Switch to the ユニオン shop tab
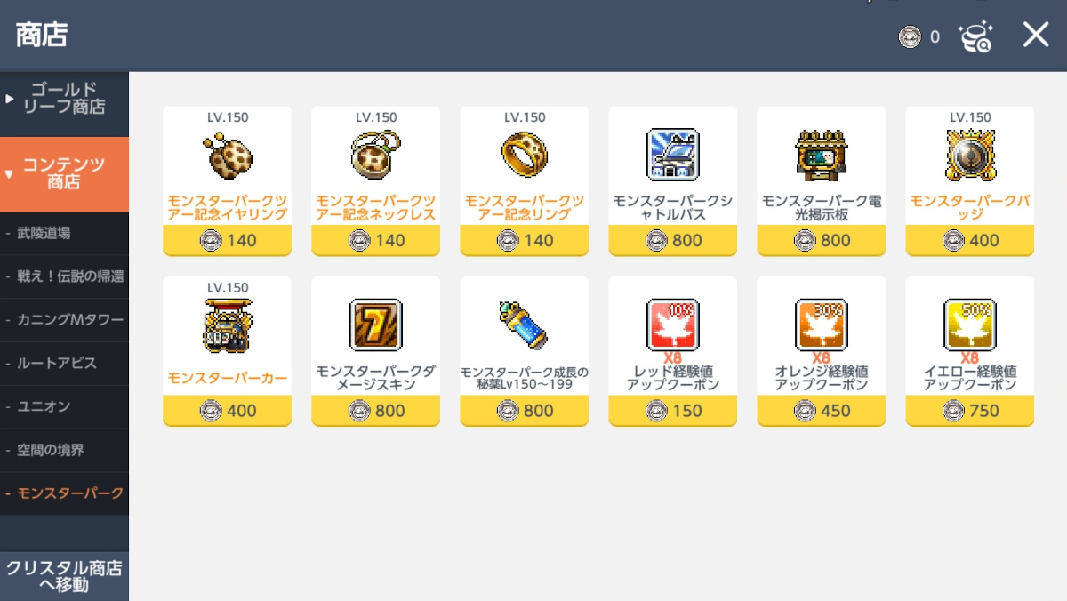 64,406
